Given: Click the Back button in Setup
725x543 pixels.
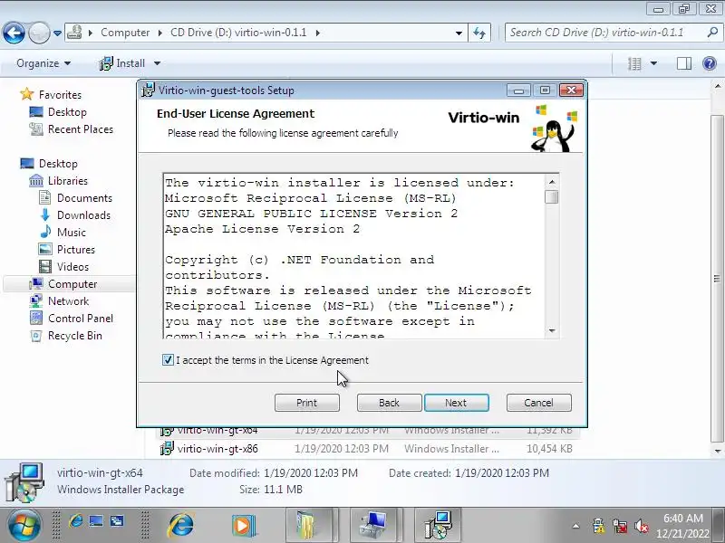Looking at the screenshot, I should 389,403.
